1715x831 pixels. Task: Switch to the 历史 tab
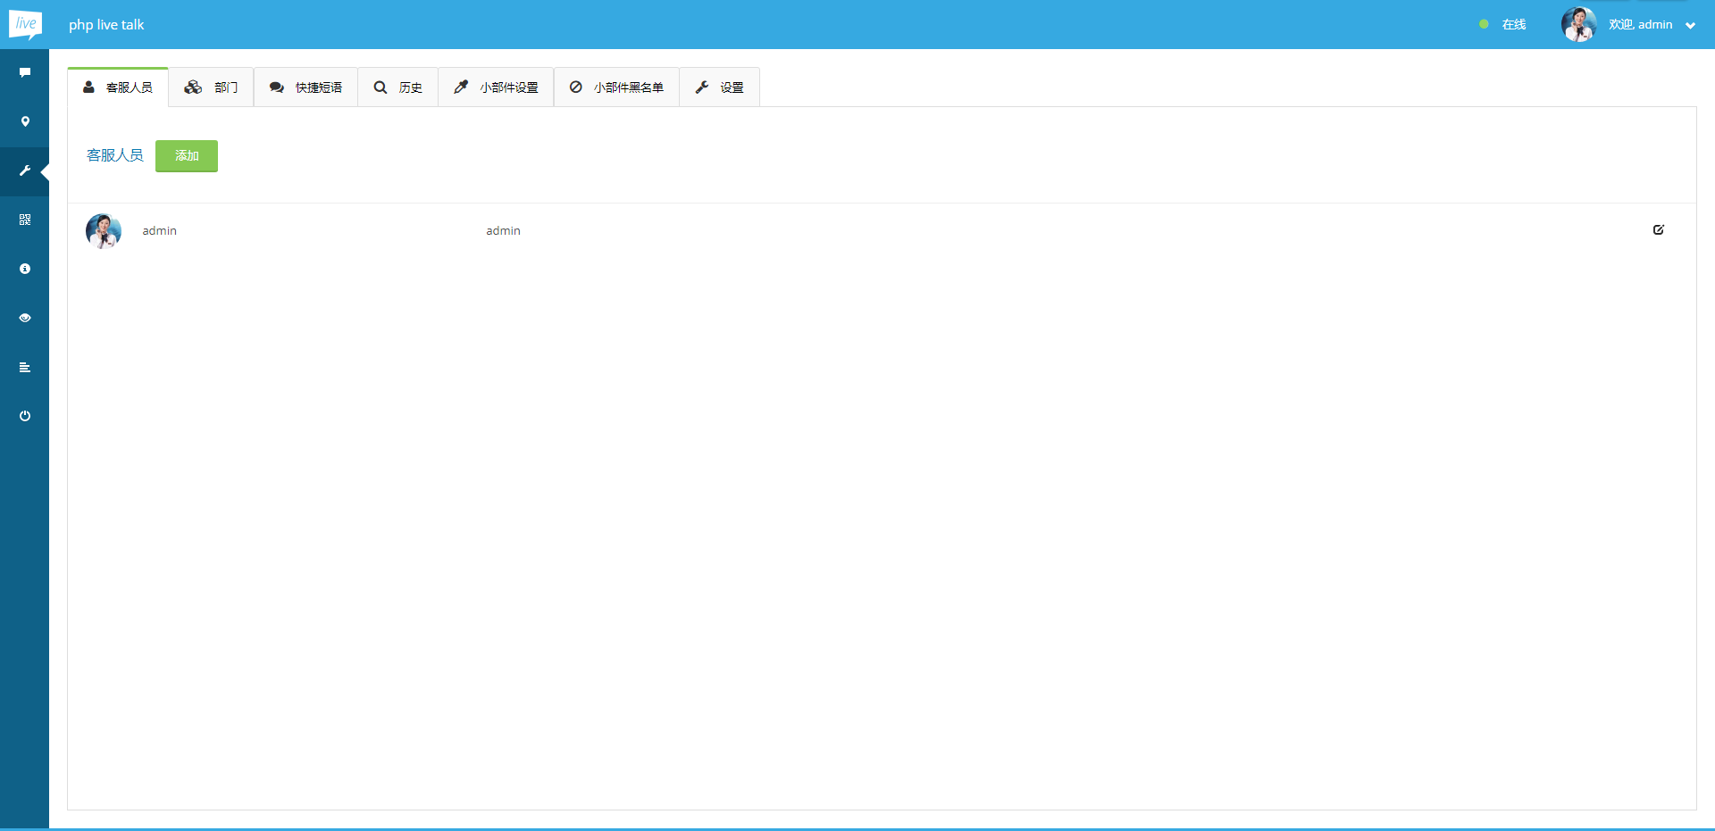point(398,87)
